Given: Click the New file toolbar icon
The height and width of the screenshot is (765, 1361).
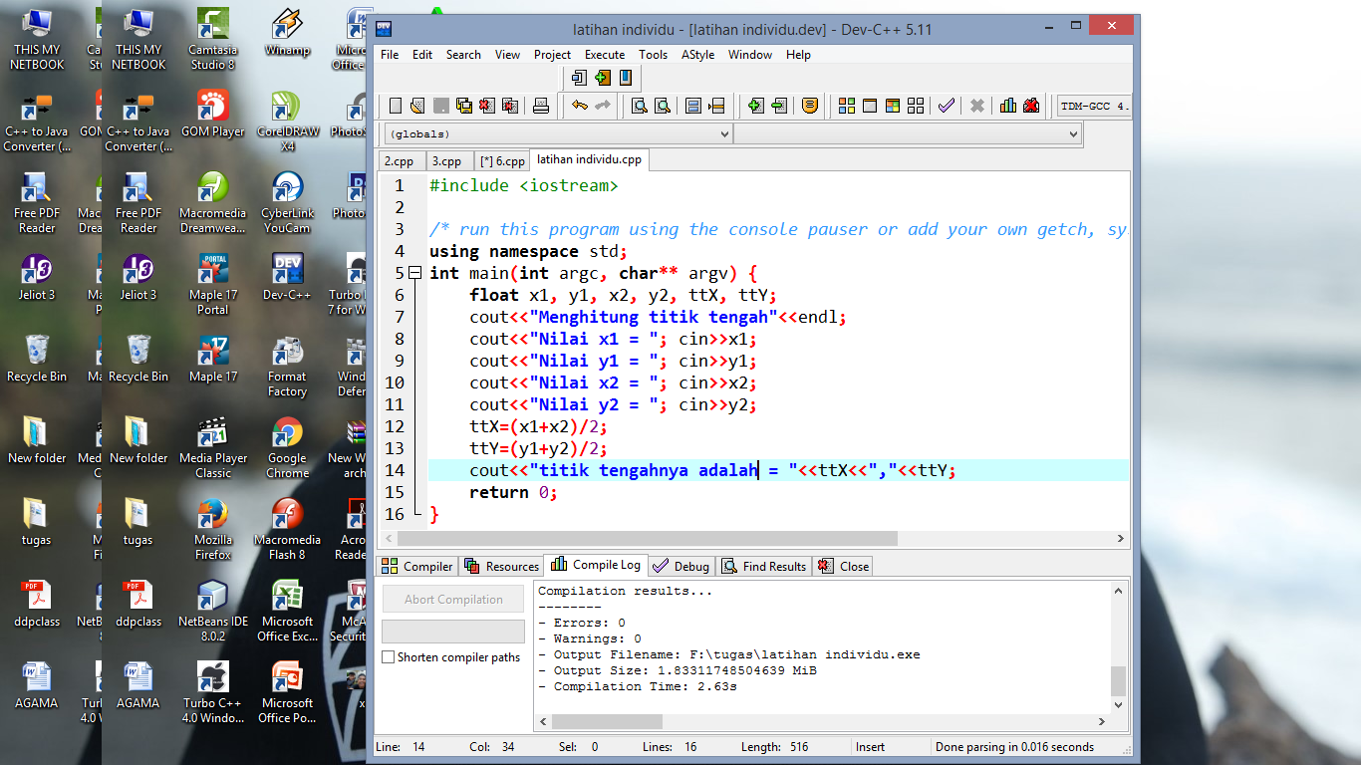Looking at the screenshot, I should 396,106.
